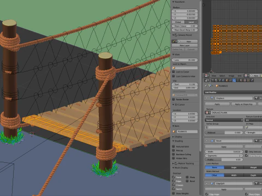The image size is (262, 196).
Task: Open the Add Modifier dropdown
Action: (x=233, y=92)
